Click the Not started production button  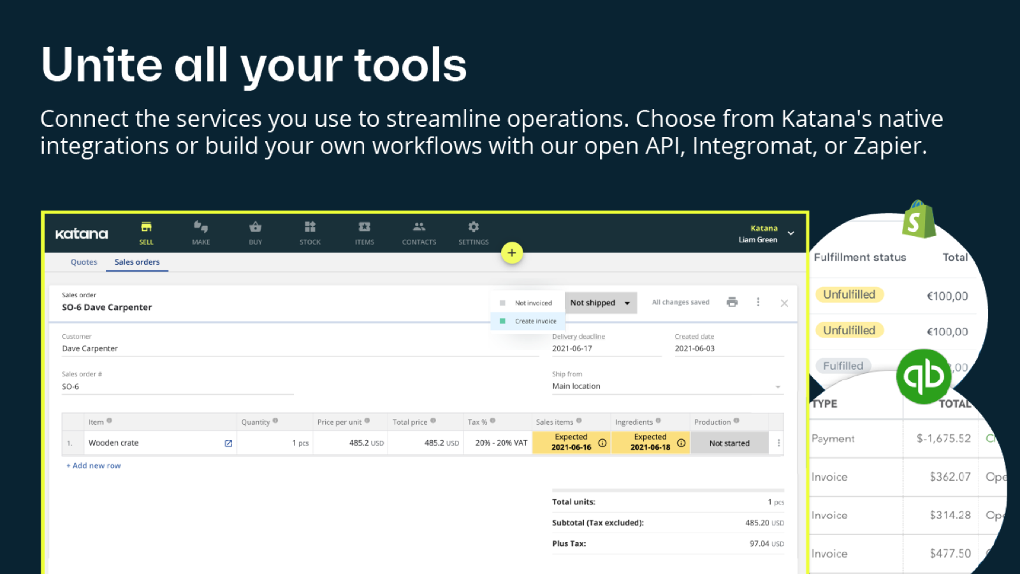[729, 443]
